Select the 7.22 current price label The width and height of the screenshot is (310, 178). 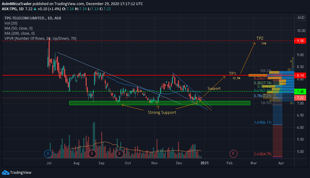click(300, 98)
